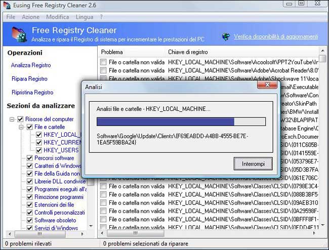Disable the HKEY_USERS checkbox

38,150
